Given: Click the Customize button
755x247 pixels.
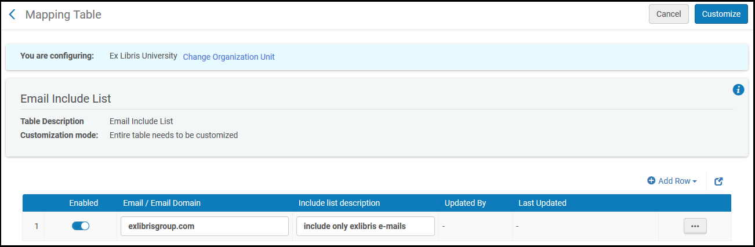Looking at the screenshot, I should [x=721, y=14].
